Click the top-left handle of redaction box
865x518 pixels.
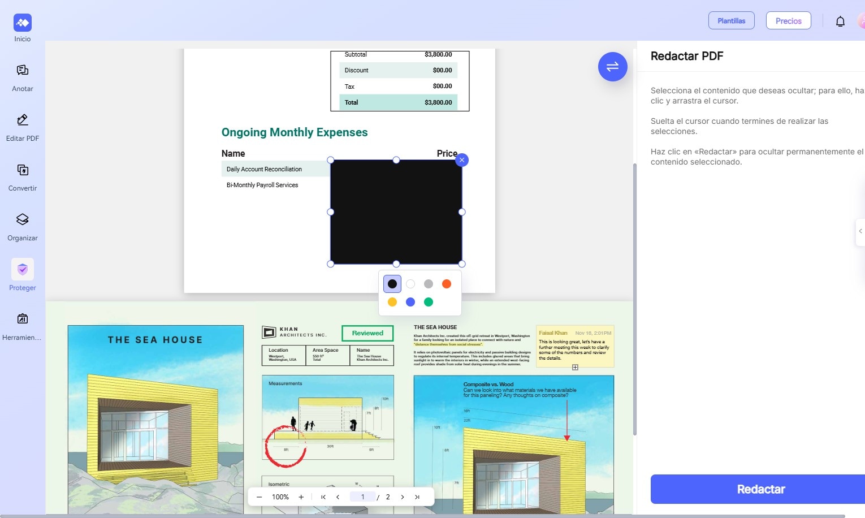tap(331, 160)
